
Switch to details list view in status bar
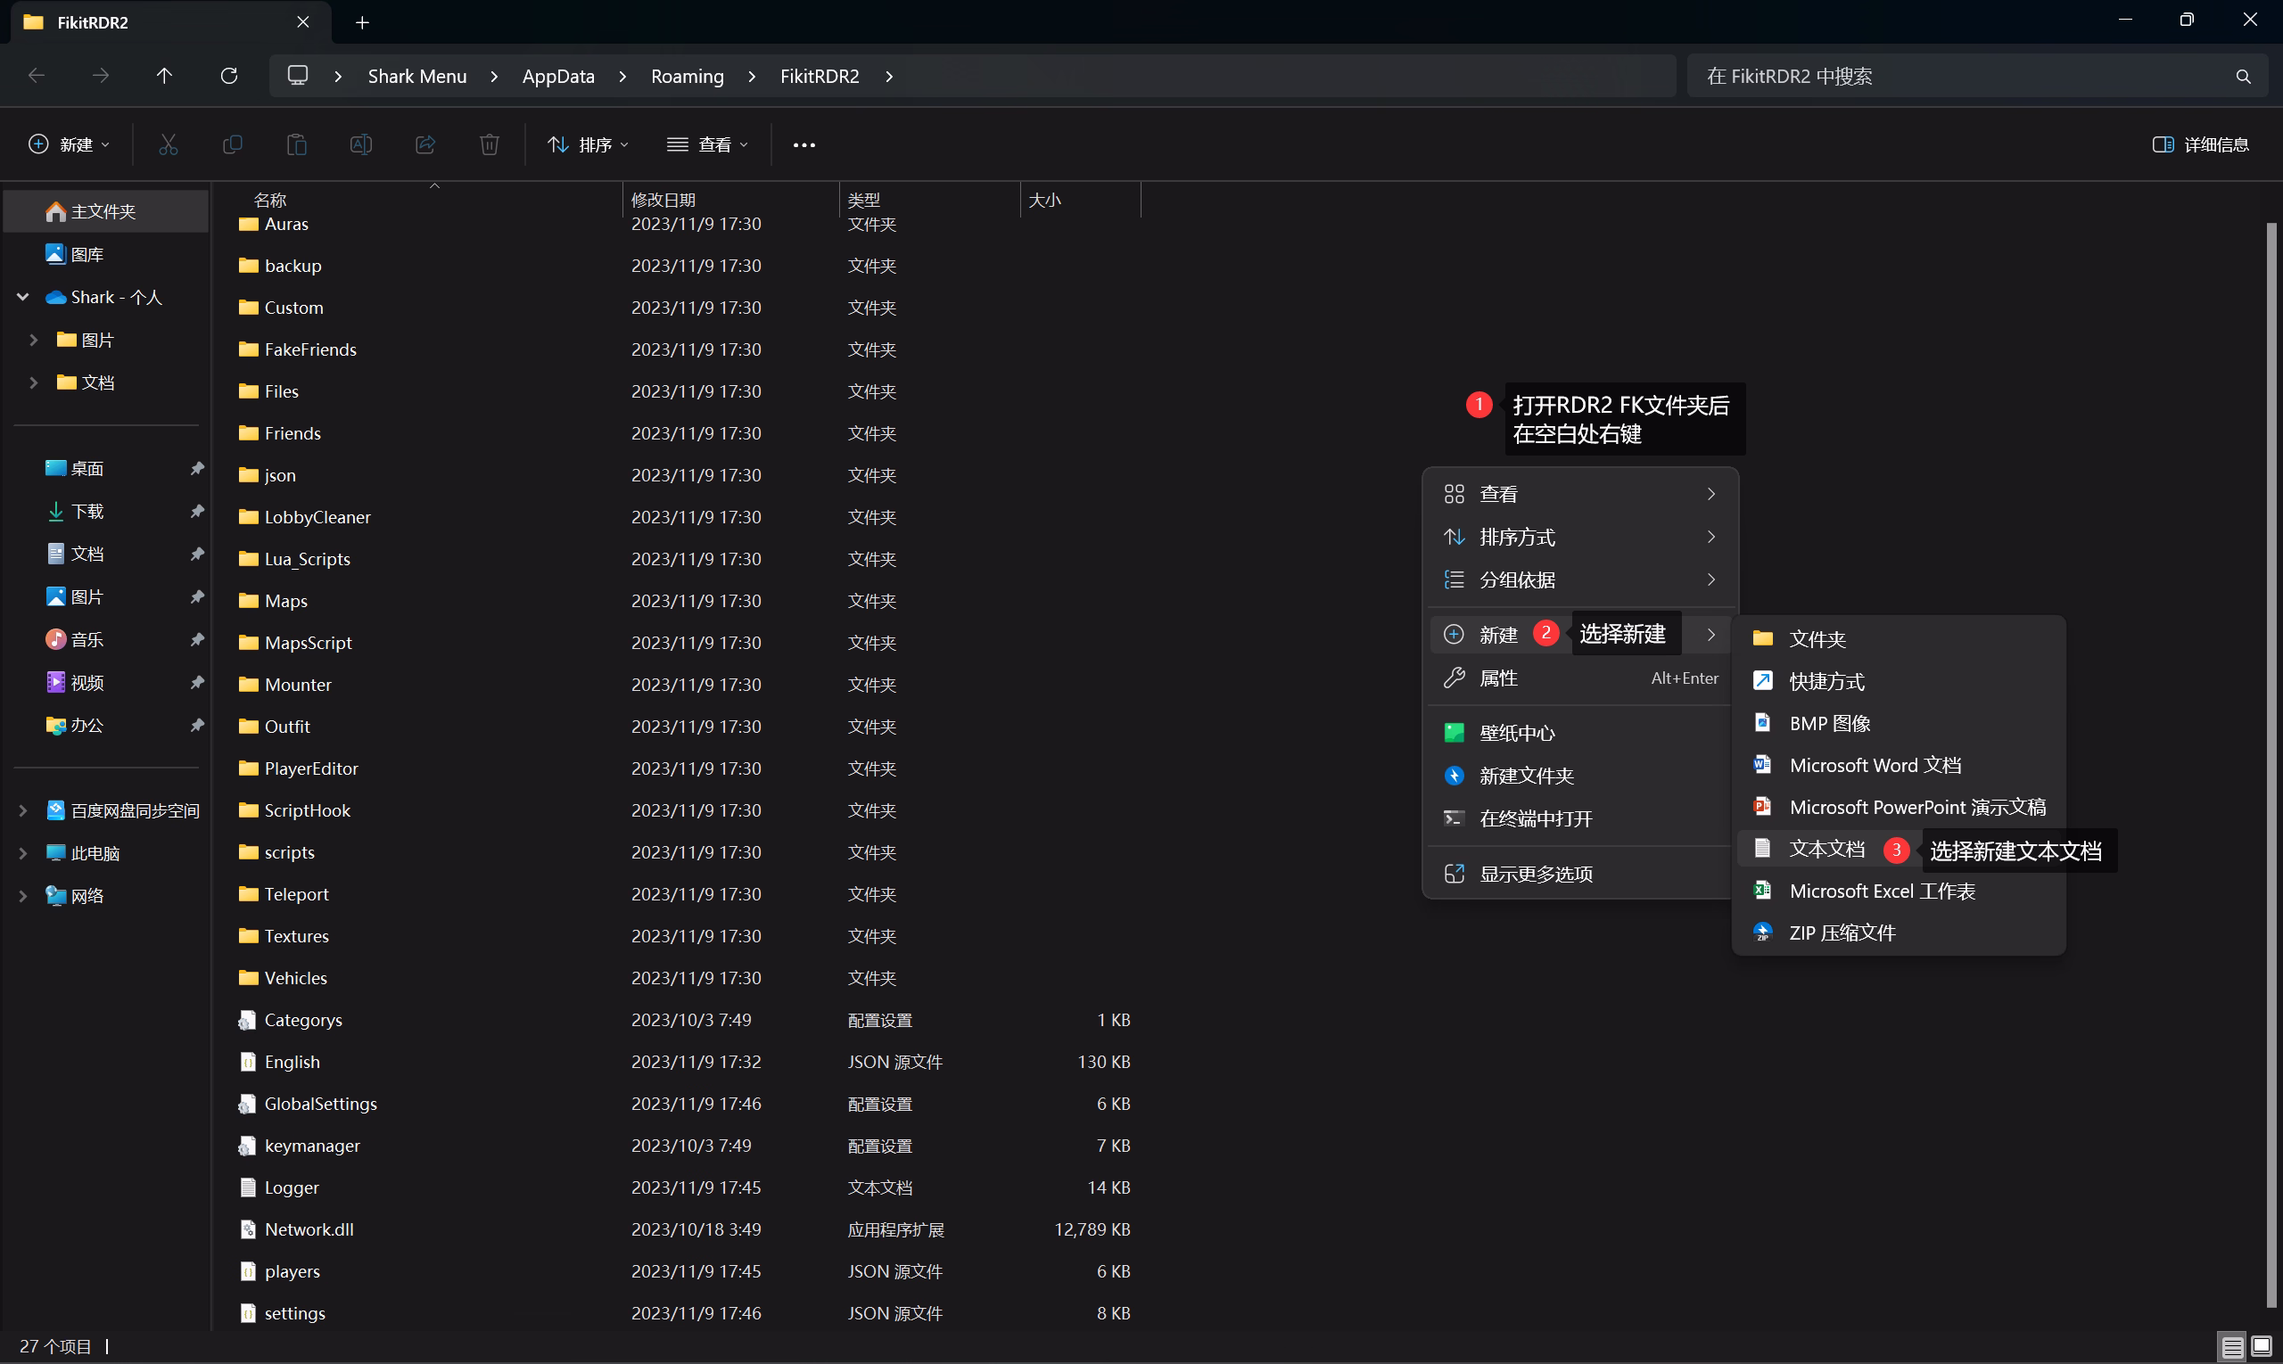click(2232, 1346)
